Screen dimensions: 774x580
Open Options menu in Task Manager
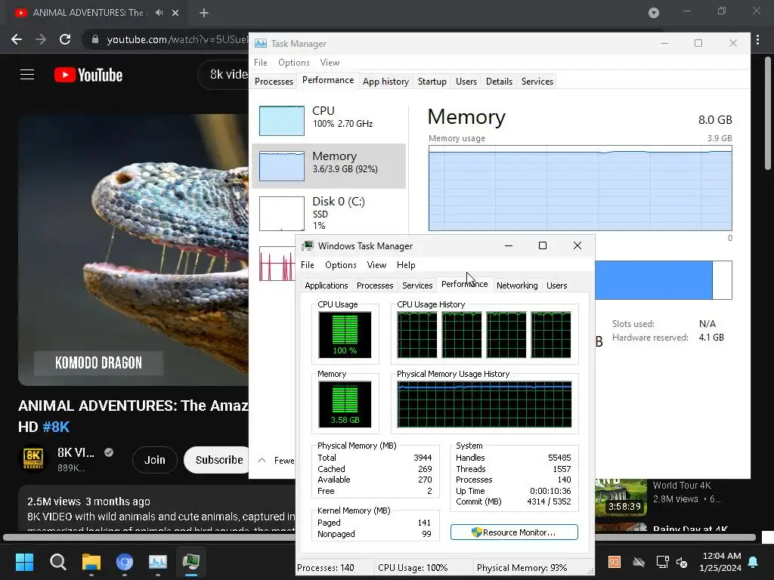[x=294, y=63]
